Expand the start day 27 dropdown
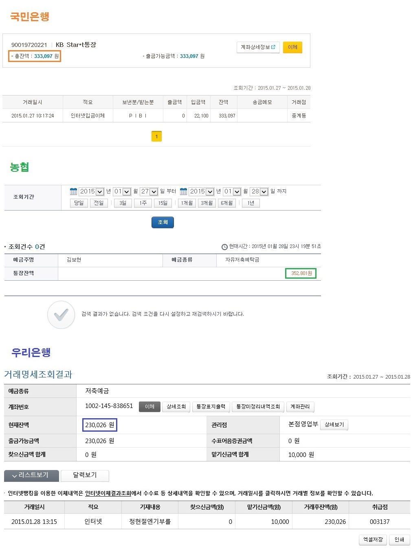 click(x=154, y=192)
